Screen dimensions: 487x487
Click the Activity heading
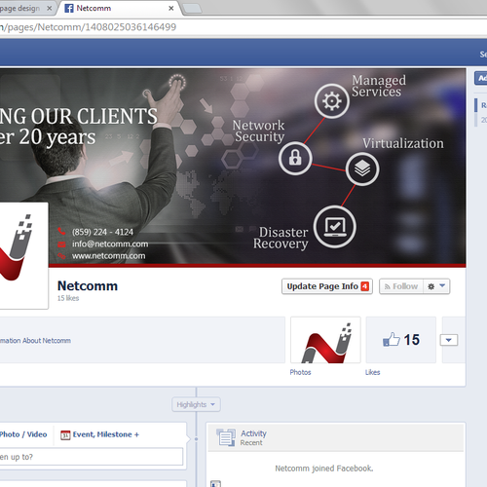pyautogui.click(x=253, y=433)
